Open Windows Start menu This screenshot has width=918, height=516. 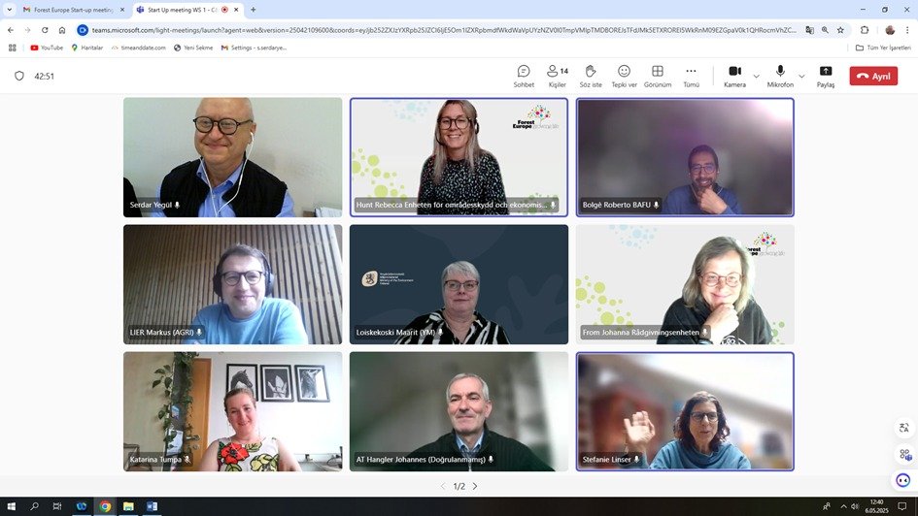click(11, 506)
